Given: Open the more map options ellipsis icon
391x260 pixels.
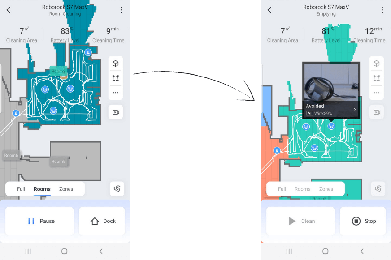Looking at the screenshot, I should 116,93.
